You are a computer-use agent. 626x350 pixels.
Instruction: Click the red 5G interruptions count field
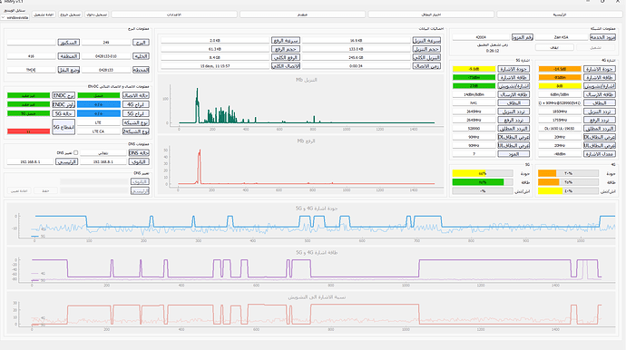pos(28,131)
